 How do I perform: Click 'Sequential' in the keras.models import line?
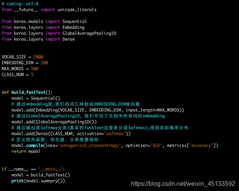75,21
